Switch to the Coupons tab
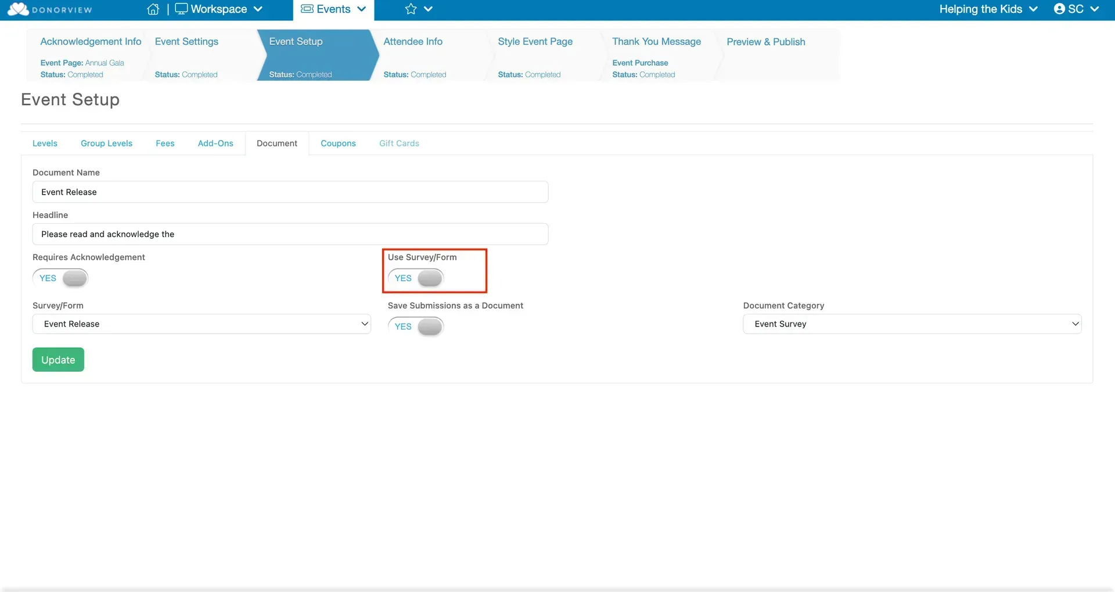 [338, 143]
